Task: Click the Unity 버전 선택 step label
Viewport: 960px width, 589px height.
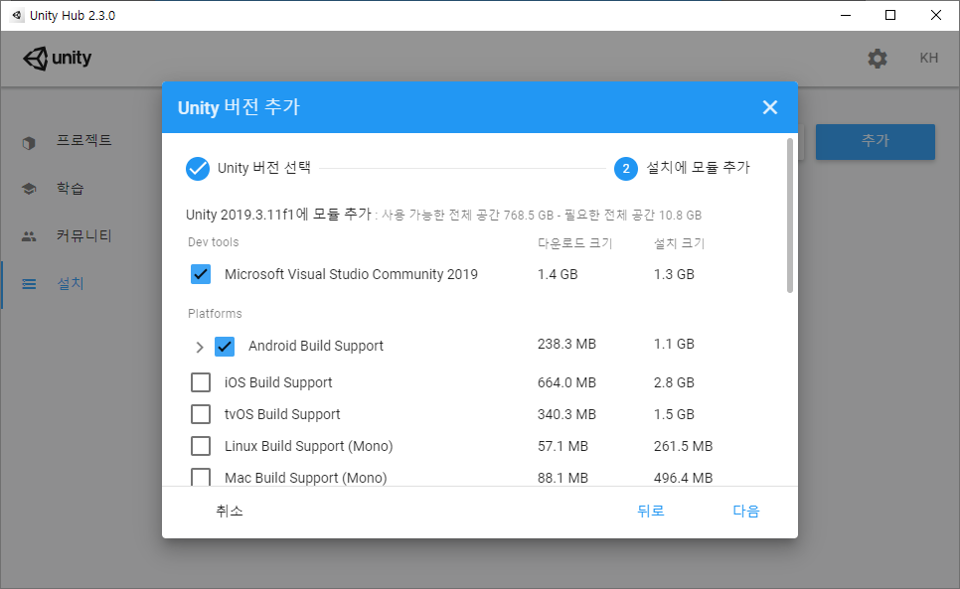Action: tap(264, 168)
